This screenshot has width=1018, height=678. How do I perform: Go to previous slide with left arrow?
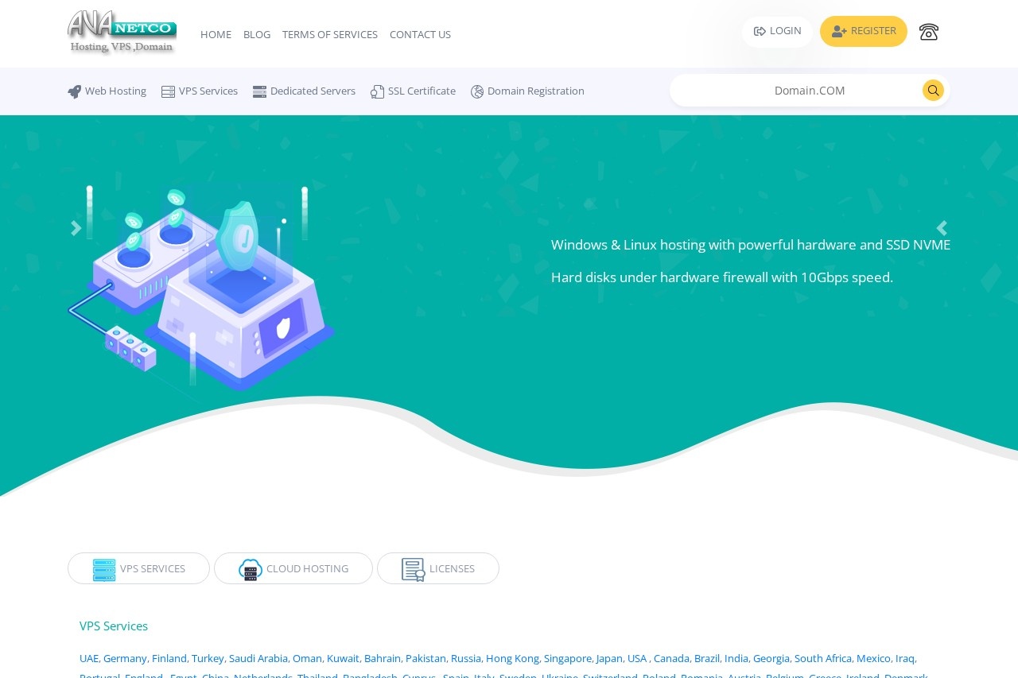click(x=76, y=229)
